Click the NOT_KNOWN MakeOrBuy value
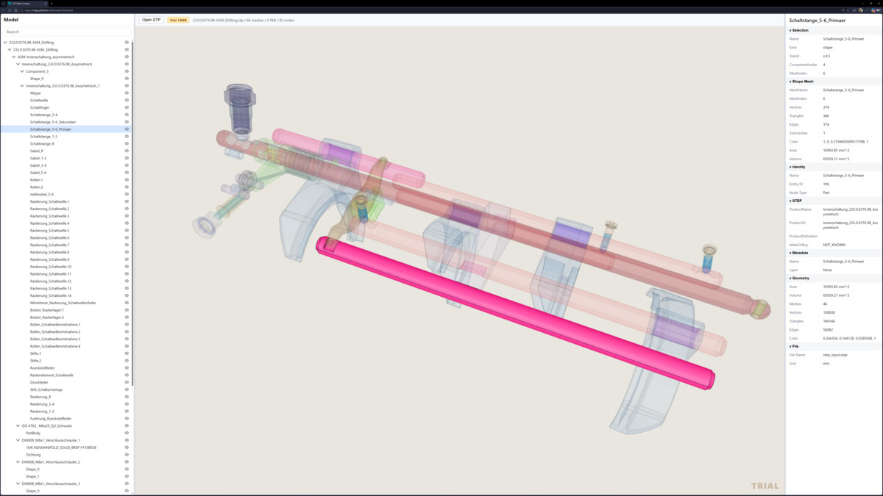Image resolution: width=883 pixels, height=496 pixels. pos(834,245)
